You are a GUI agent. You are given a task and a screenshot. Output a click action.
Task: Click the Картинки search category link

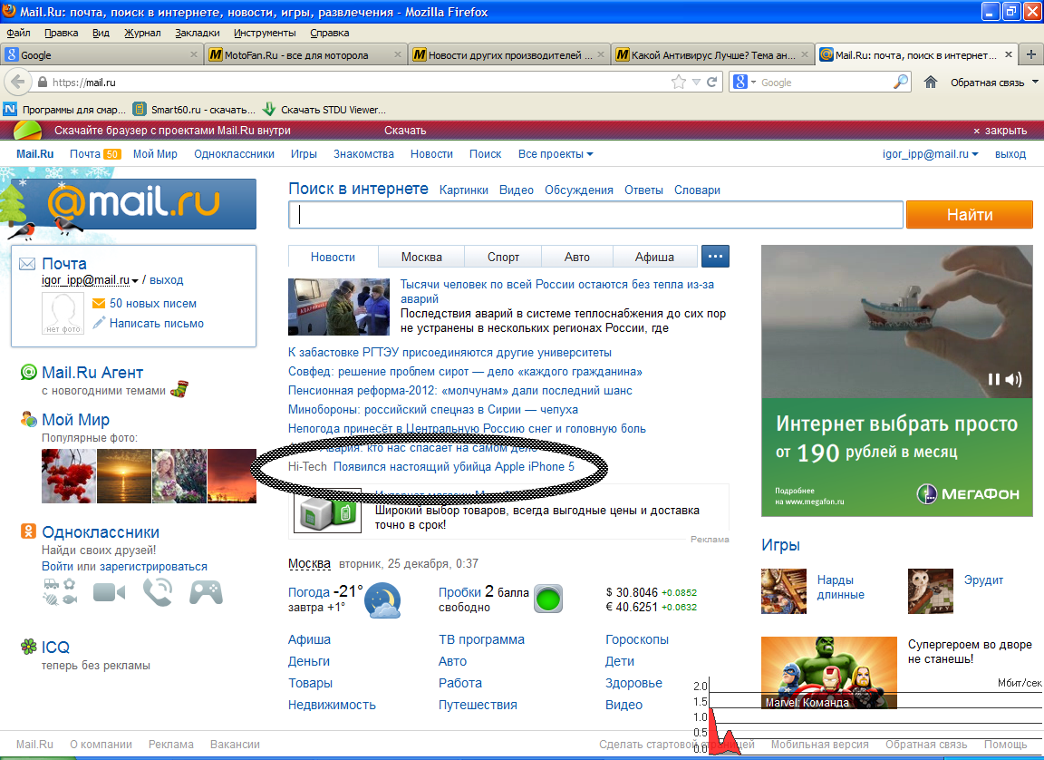(x=463, y=190)
